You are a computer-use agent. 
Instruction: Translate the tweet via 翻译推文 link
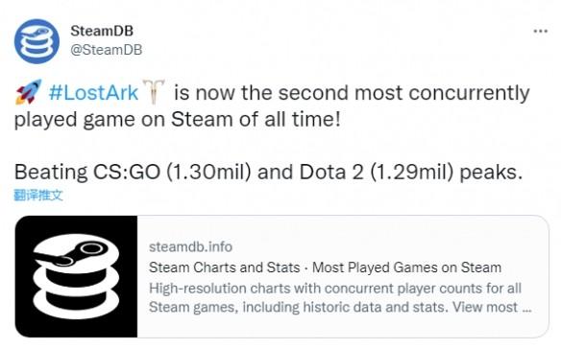click(x=38, y=195)
